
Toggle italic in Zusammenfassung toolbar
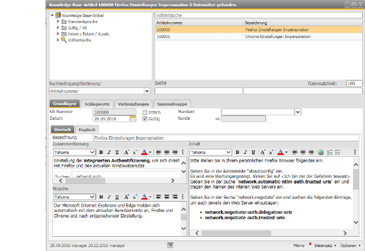(109, 152)
